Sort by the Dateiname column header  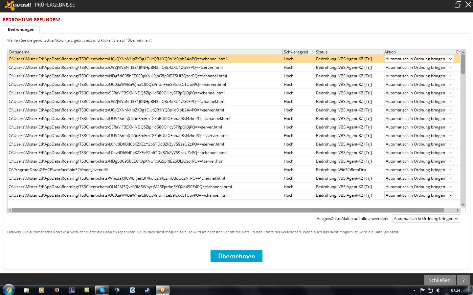point(145,52)
